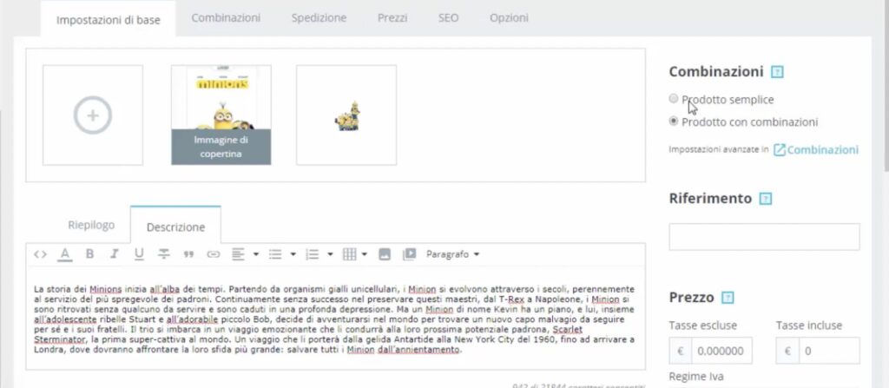Insert a blockquote in description
This screenshot has height=388, width=889.
[x=188, y=254]
